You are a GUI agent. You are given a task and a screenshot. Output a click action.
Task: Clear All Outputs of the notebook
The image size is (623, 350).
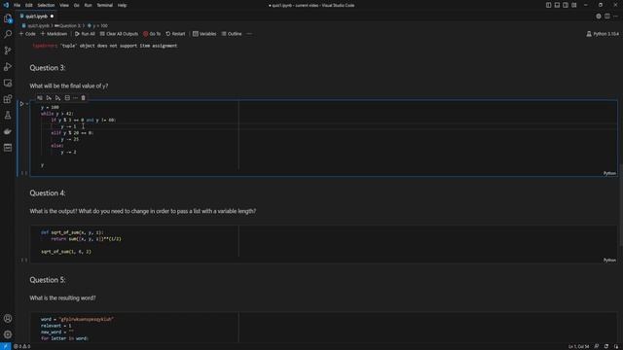(x=119, y=34)
